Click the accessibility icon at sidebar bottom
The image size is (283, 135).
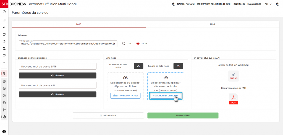(4, 131)
